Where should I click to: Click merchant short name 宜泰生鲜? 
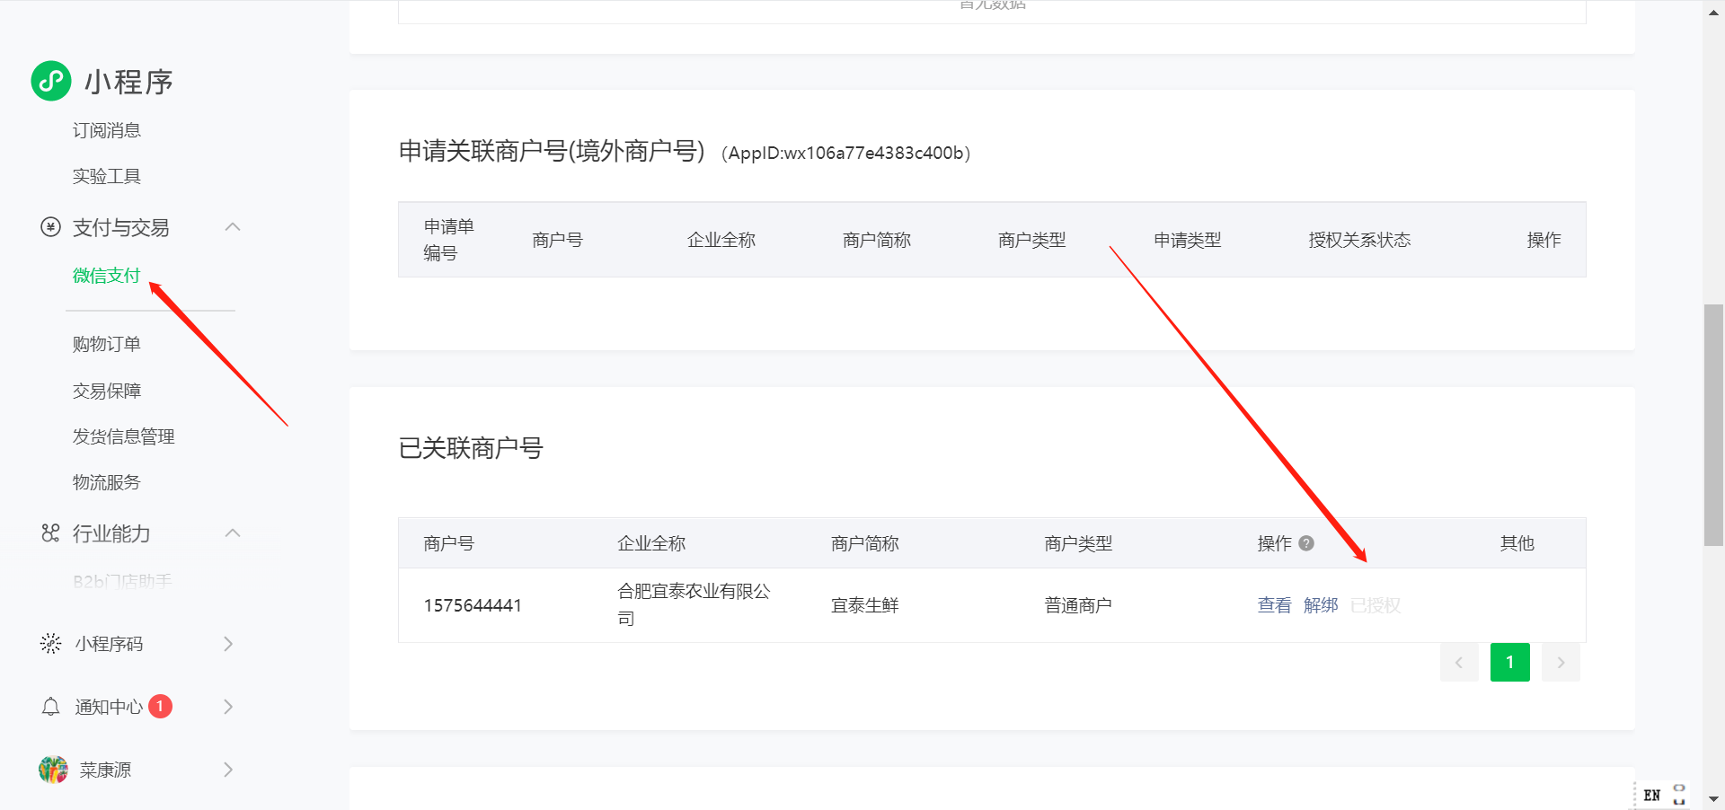(x=865, y=605)
